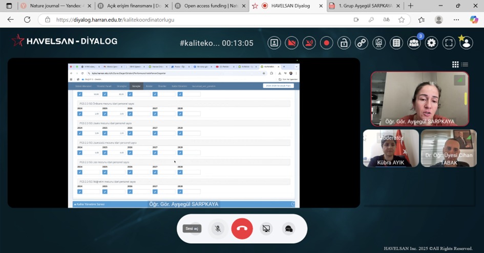The height and width of the screenshot is (253, 484).
Task: Toggle the camera off icon in toolbar
Action: point(291,43)
